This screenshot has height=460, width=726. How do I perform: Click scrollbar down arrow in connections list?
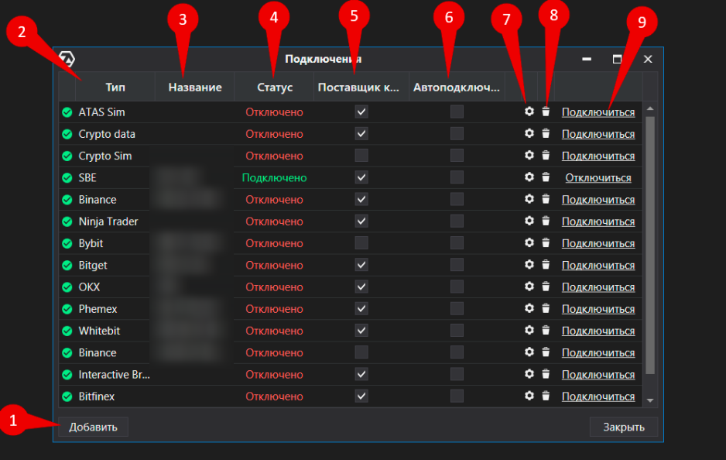pyautogui.click(x=650, y=400)
